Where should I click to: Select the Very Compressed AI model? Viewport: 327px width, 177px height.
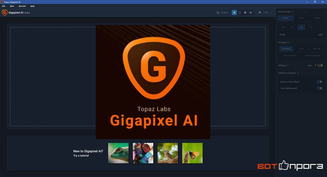click(x=313, y=56)
